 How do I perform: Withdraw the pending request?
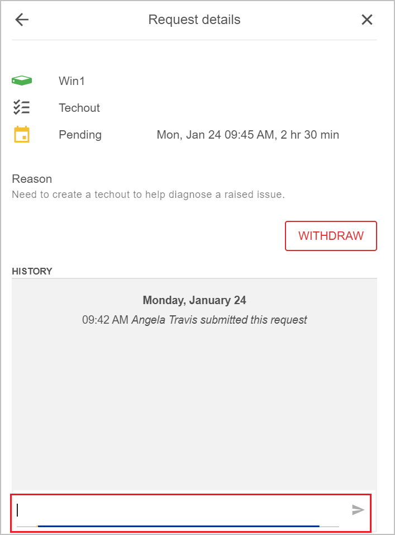(x=331, y=236)
